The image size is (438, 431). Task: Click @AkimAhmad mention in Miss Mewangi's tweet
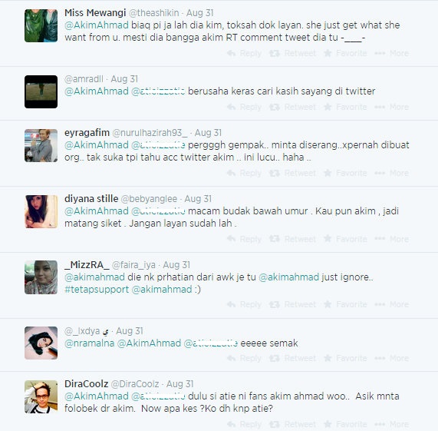tap(97, 25)
